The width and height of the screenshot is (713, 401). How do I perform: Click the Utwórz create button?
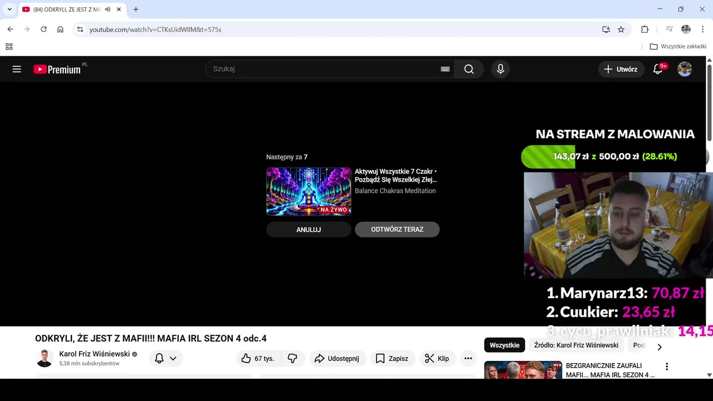click(x=621, y=69)
